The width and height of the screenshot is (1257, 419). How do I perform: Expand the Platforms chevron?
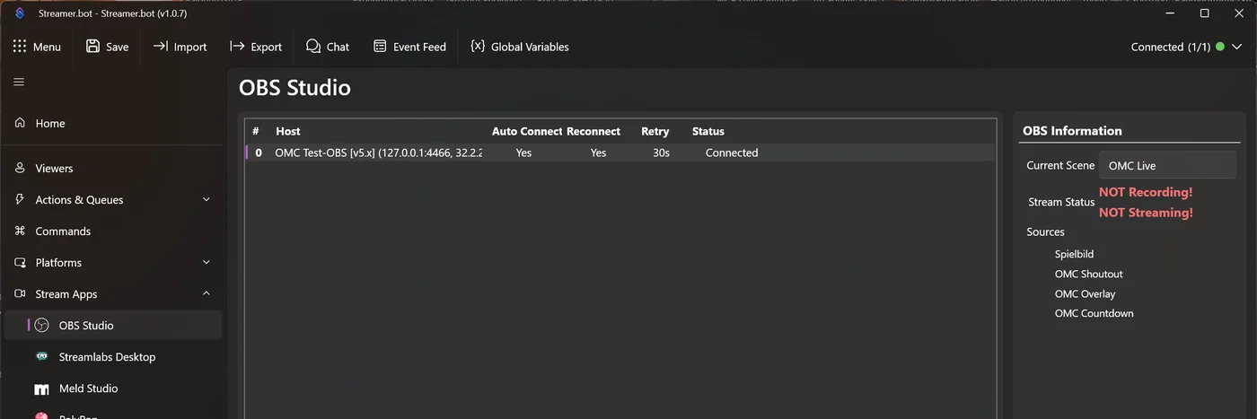[207, 262]
